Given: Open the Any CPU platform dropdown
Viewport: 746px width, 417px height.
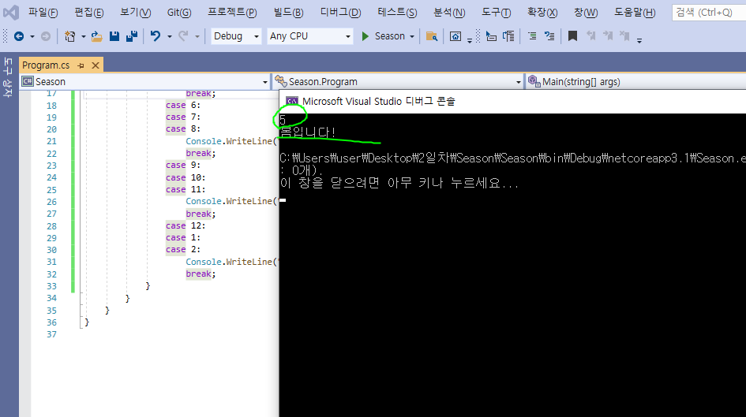Looking at the screenshot, I should pos(309,36).
